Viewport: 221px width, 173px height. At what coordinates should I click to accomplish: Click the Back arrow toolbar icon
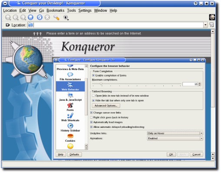(x=16, y=17)
